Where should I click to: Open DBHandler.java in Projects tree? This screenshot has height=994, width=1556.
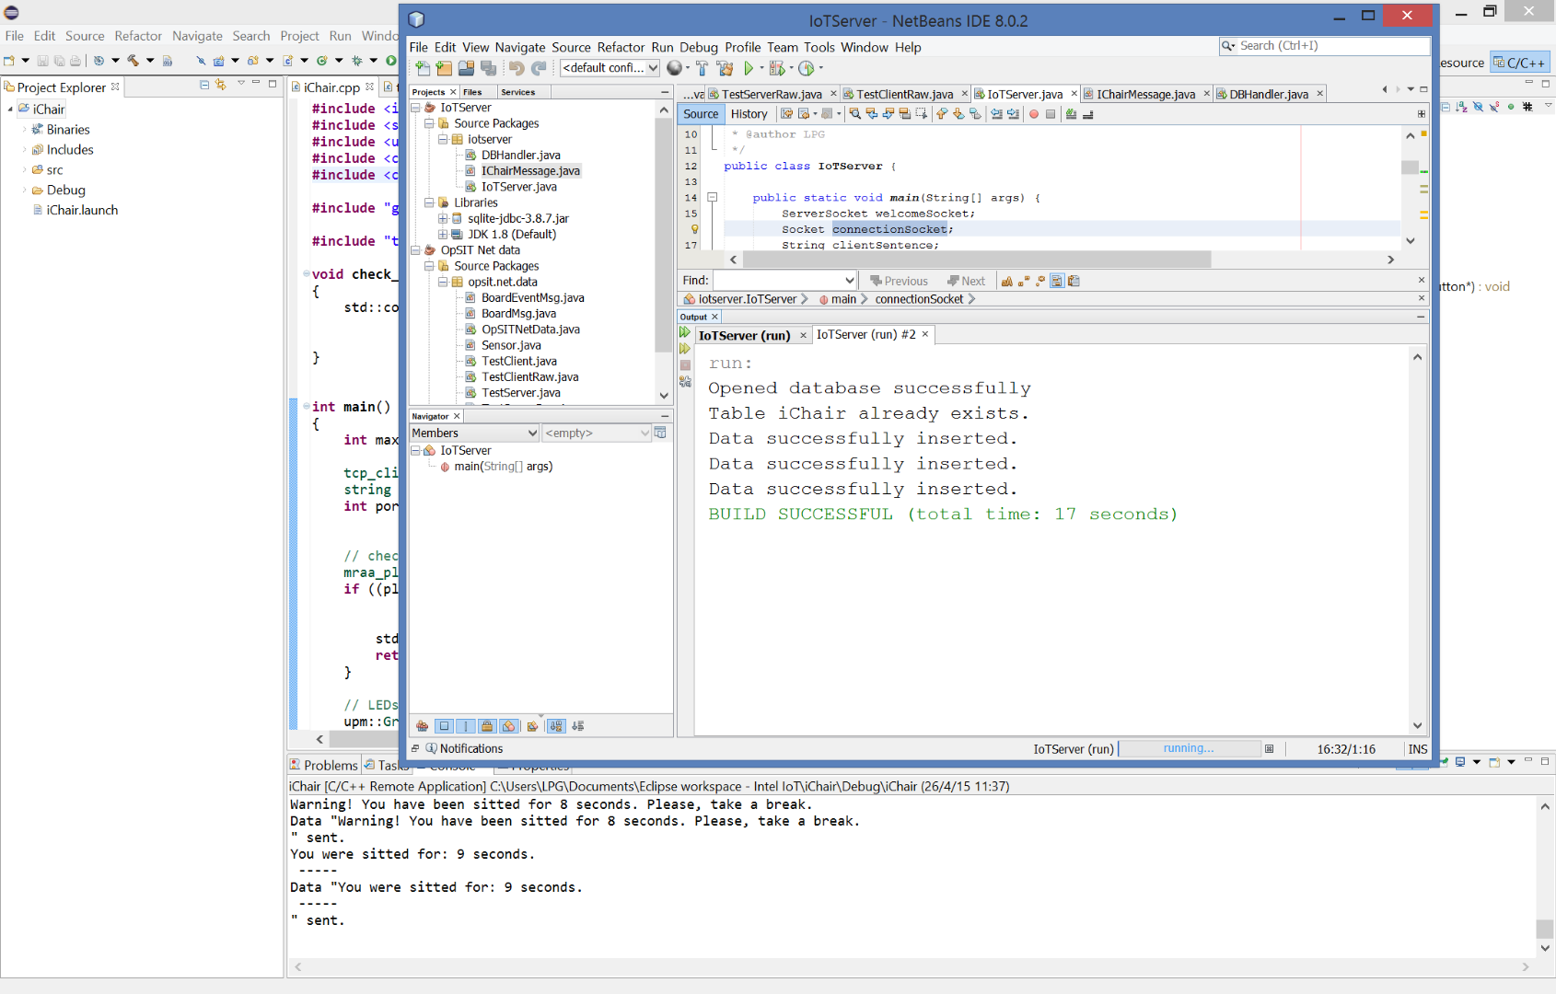coord(521,156)
